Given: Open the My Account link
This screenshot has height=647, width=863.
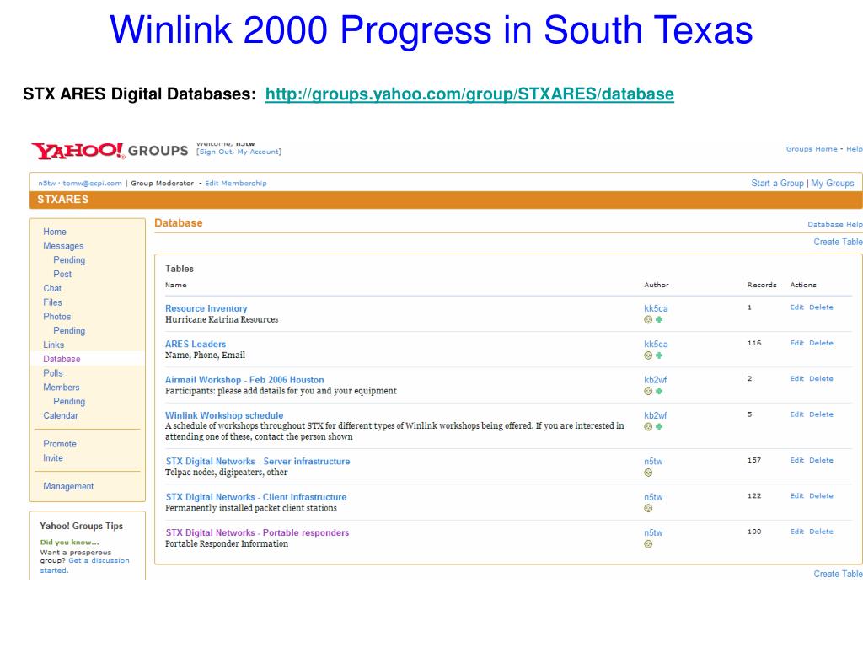Looking at the screenshot, I should coord(258,152).
